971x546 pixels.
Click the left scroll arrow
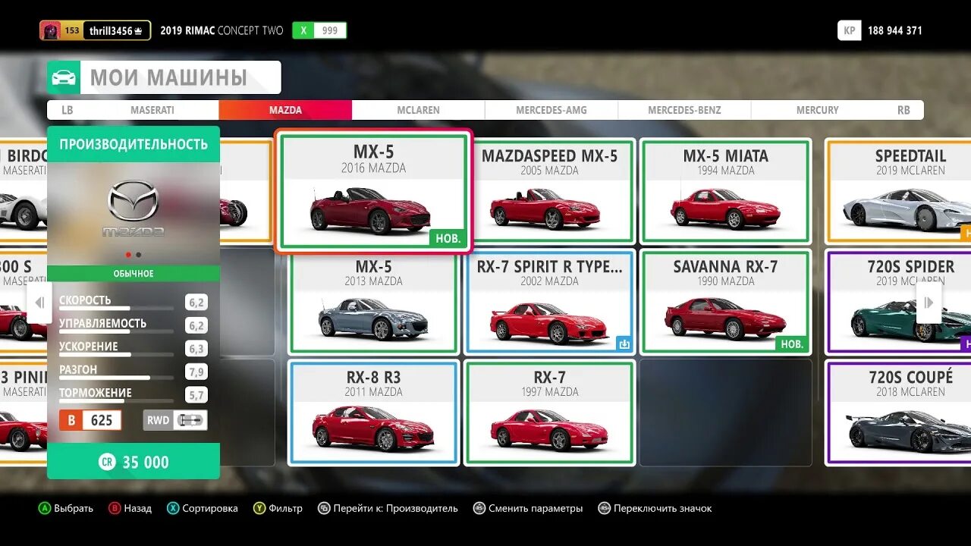point(39,303)
